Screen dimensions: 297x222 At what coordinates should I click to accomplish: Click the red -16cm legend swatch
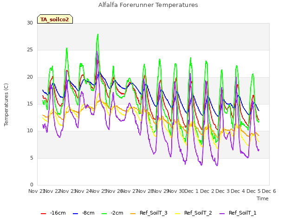[43, 213]
